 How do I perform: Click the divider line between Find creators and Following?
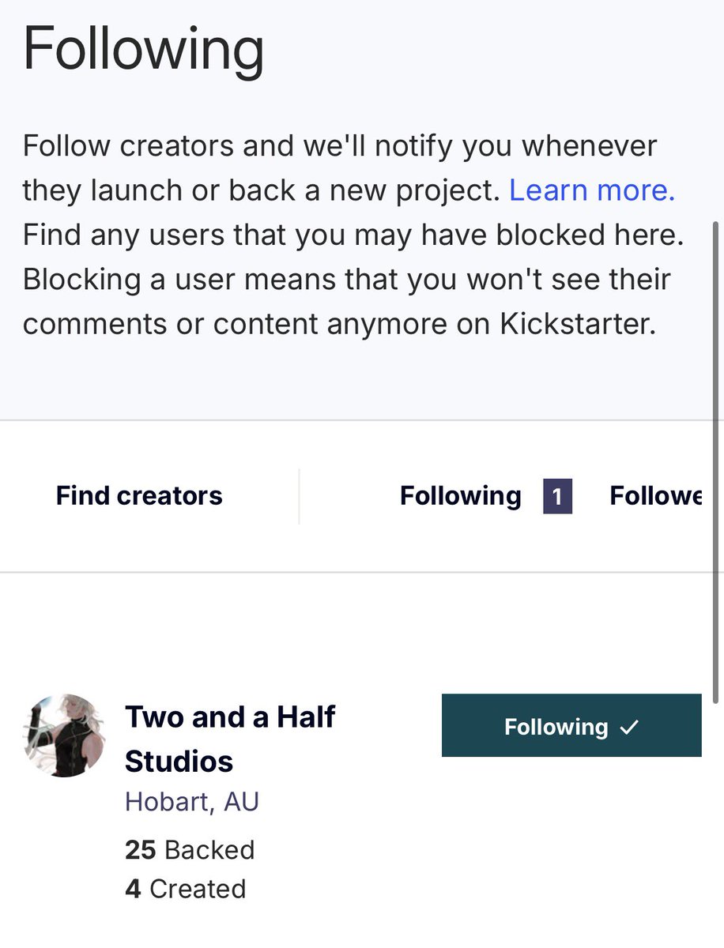[299, 496]
